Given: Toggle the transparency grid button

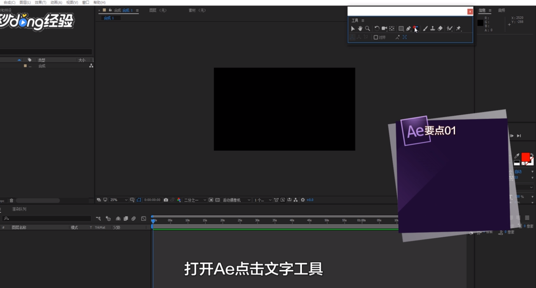Looking at the screenshot, I should [218, 200].
